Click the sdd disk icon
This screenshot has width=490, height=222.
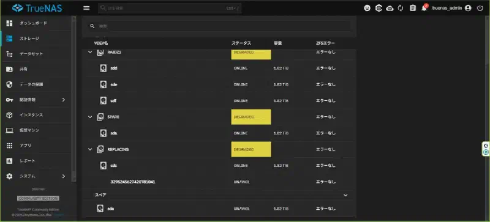click(104, 68)
